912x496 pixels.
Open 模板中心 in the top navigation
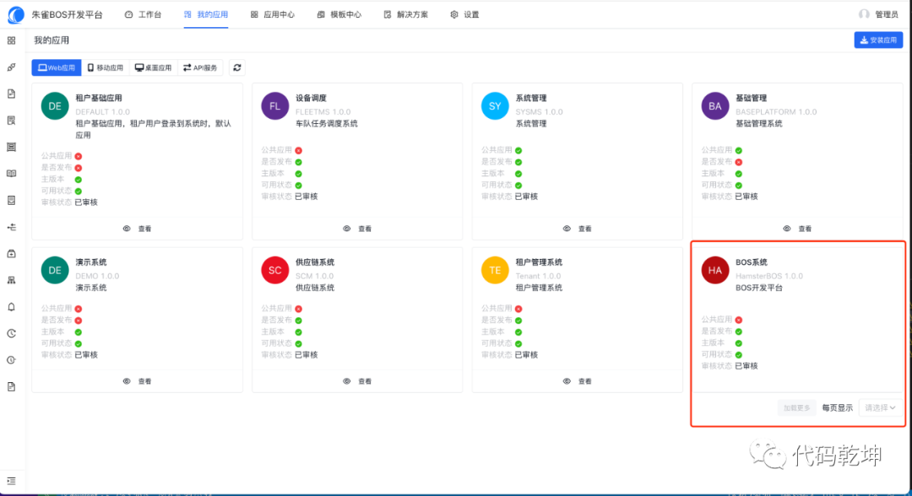(x=339, y=14)
